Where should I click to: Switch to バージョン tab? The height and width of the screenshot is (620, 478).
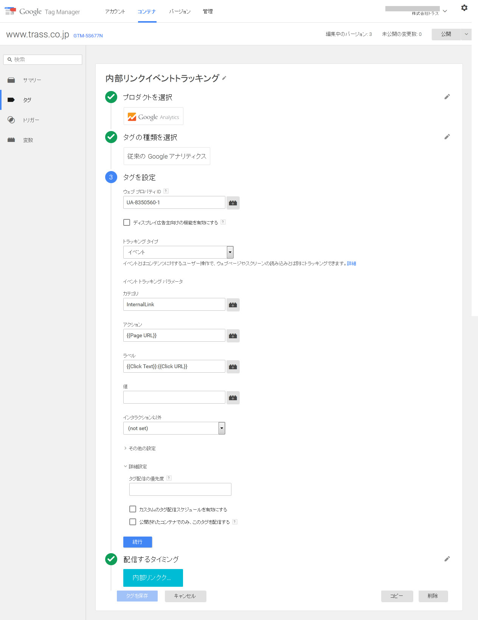coord(180,12)
